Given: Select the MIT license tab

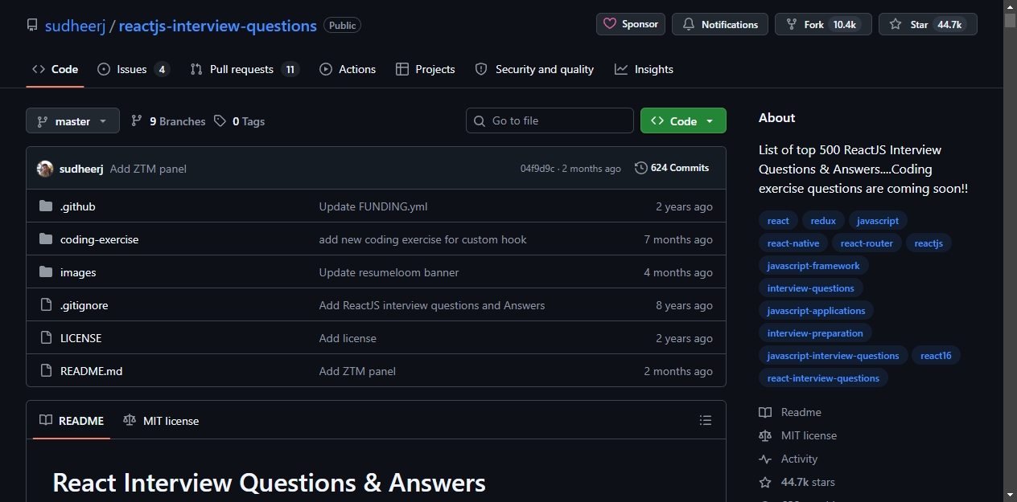Looking at the screenshot, I should 161,420.
